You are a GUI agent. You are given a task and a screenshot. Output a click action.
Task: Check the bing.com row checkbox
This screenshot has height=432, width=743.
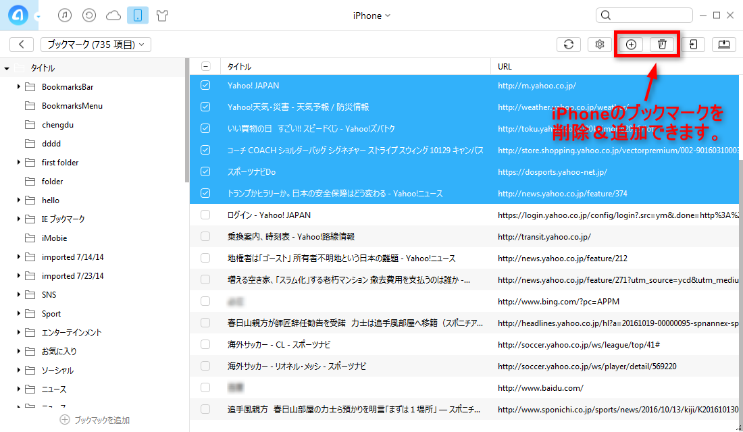[205, 301]
